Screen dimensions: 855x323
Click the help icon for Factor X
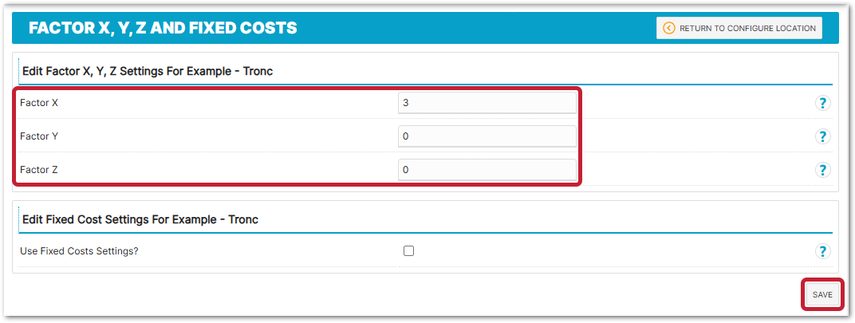click(x=822, y=103)
